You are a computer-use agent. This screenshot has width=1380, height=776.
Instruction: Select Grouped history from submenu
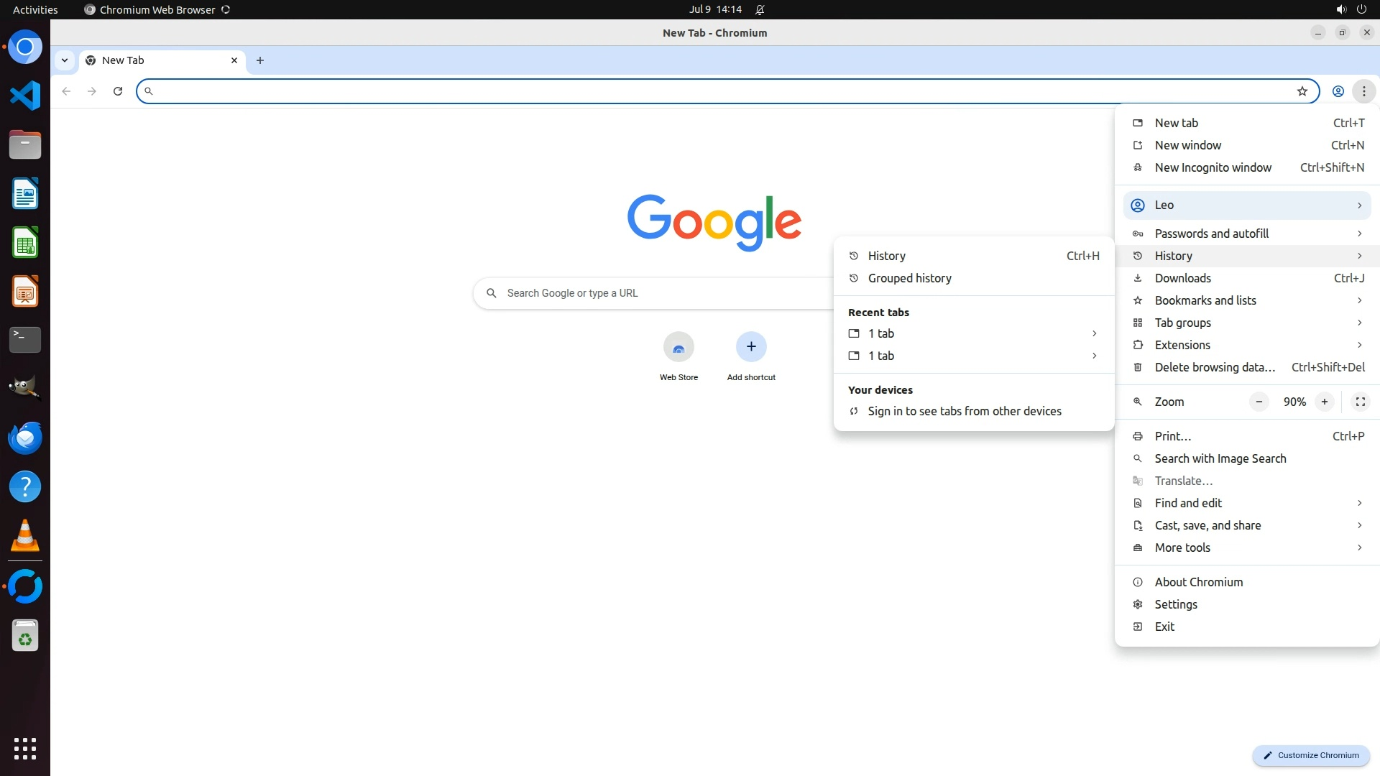909,278
